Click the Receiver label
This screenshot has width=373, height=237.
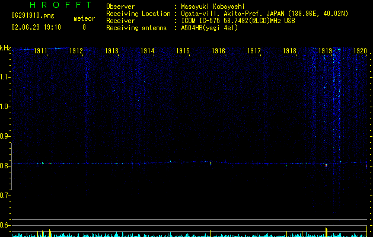pyautogui.click(x=120, y=21)
